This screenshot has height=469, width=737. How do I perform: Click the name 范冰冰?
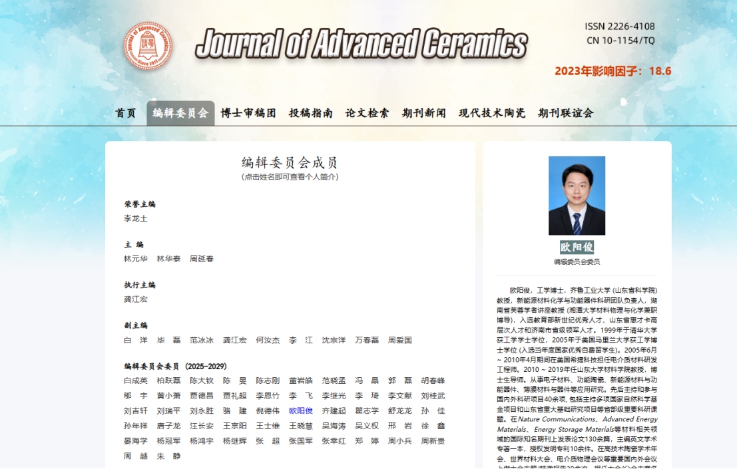pos(202,341)
